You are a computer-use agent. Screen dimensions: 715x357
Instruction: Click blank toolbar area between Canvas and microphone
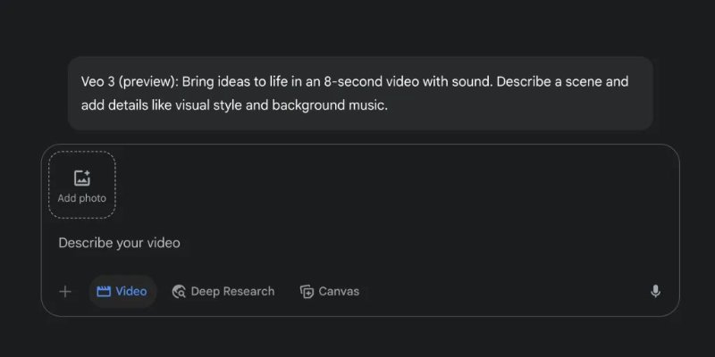[500, 291]
